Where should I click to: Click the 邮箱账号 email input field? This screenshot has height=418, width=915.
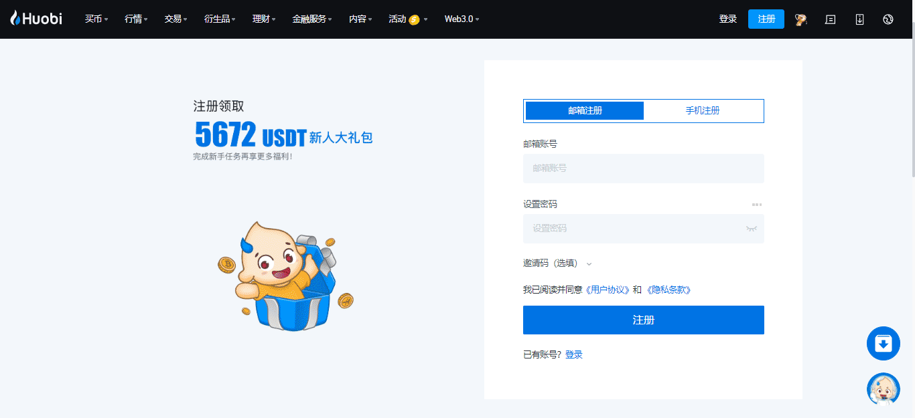[643, 169]
